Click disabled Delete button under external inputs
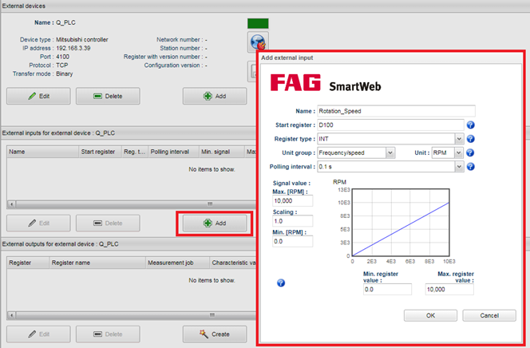Image resolution: width=530 pixels, height=348 pixels. [108, 223]
